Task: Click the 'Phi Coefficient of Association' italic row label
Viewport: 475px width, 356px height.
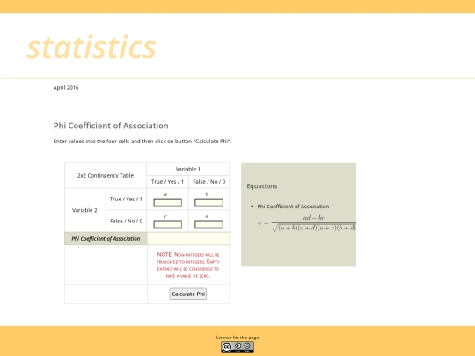Action: coord(106,238)
